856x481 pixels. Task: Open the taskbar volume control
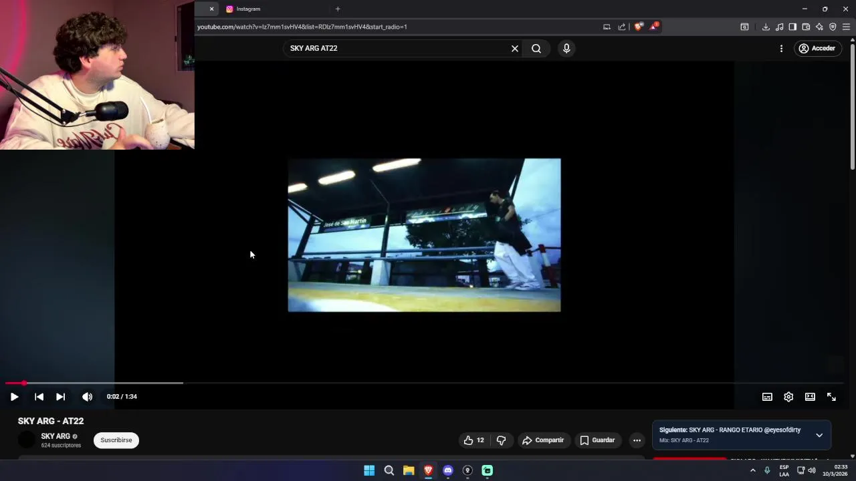pyautogui.click(x=812, y=470)
